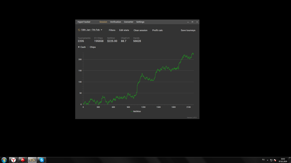The width and height of the screenshot is (291, 163).
Task: Switch to the Session tab
Action: tap(103, 22)
